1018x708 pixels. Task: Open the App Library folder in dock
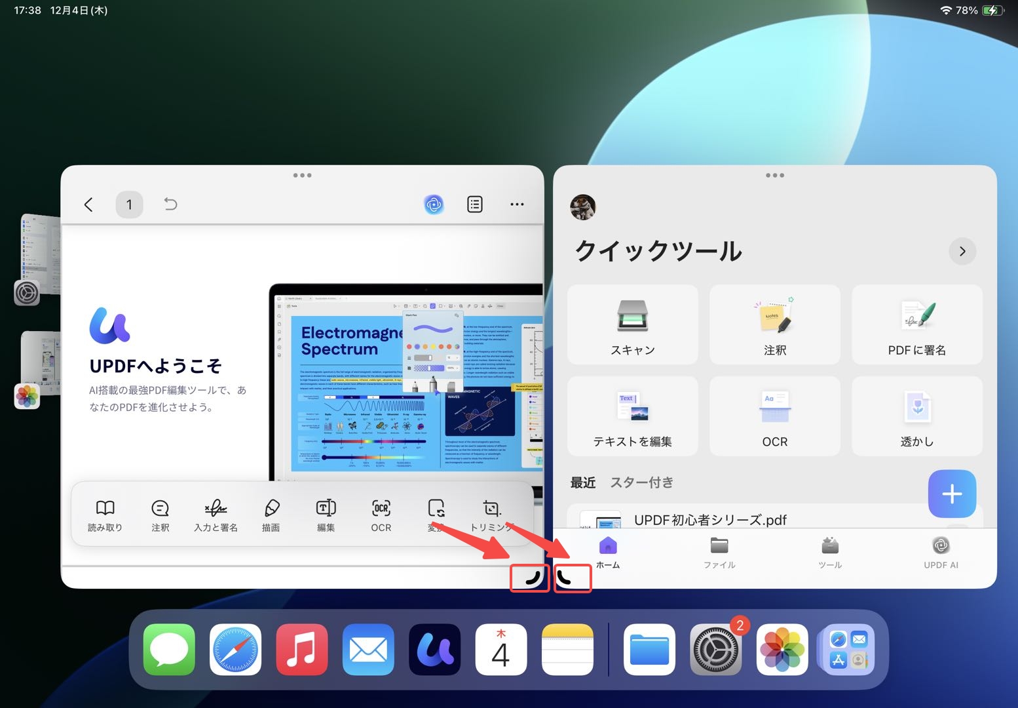click(848, 650)
